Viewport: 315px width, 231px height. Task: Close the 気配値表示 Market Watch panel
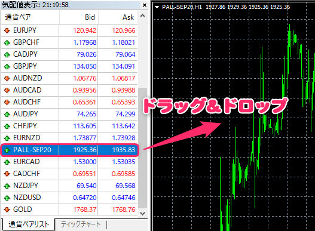(145, 5)
